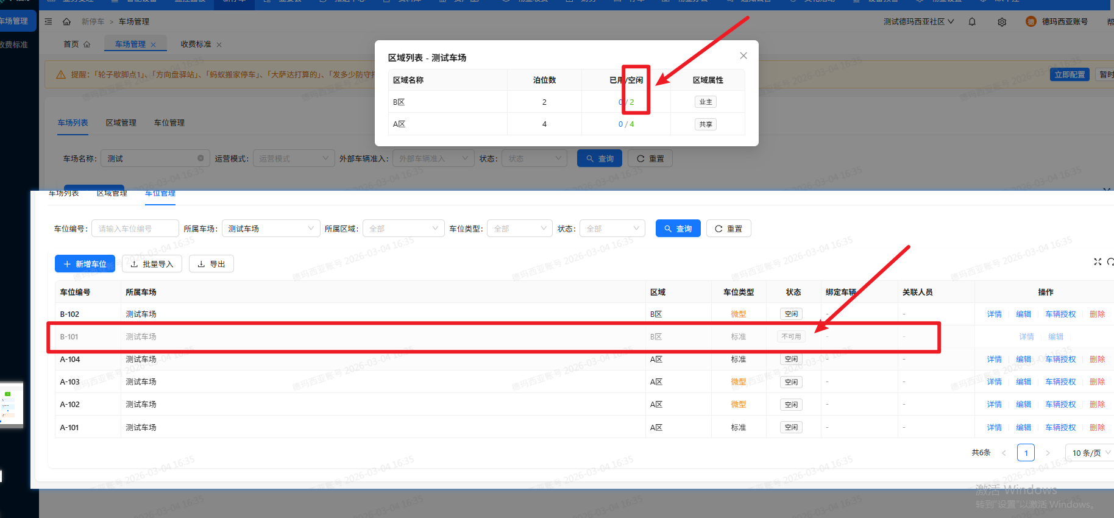Click 微型 type cell of A-103

tap(739, 382)
